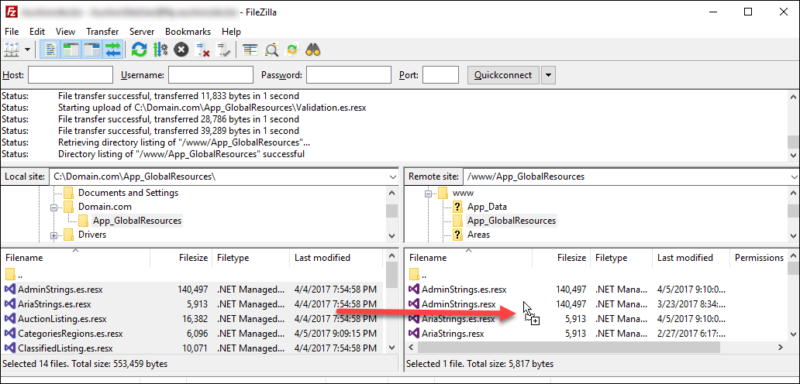
Task: Click local AdminStrings.es.resx file icon
Action: point(10,290)
